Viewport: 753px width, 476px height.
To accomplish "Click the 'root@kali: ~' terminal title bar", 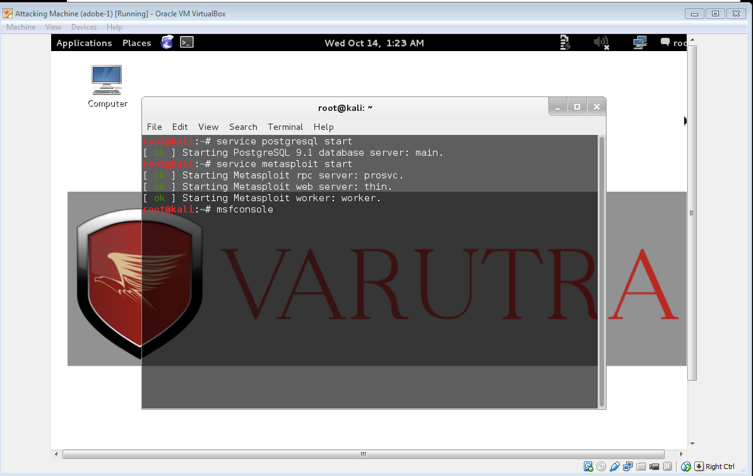I will point(345,107).
